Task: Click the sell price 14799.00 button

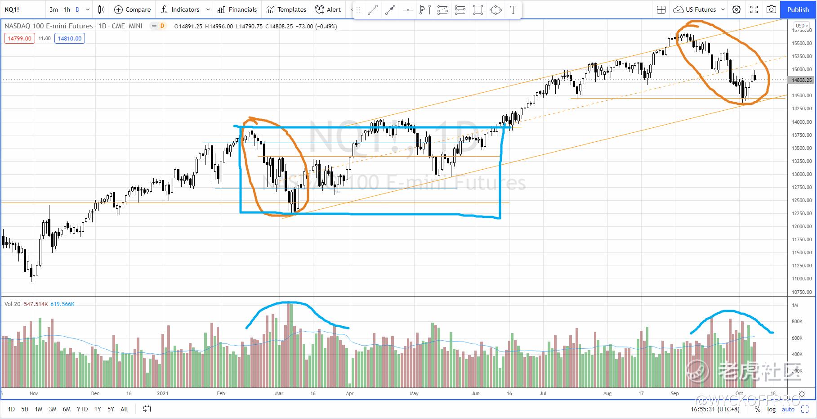Action: point(19,38)
